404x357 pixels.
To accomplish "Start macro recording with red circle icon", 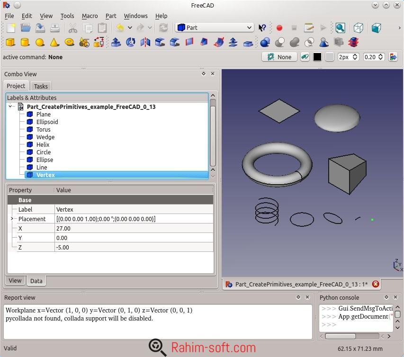I will pos(279,28).
